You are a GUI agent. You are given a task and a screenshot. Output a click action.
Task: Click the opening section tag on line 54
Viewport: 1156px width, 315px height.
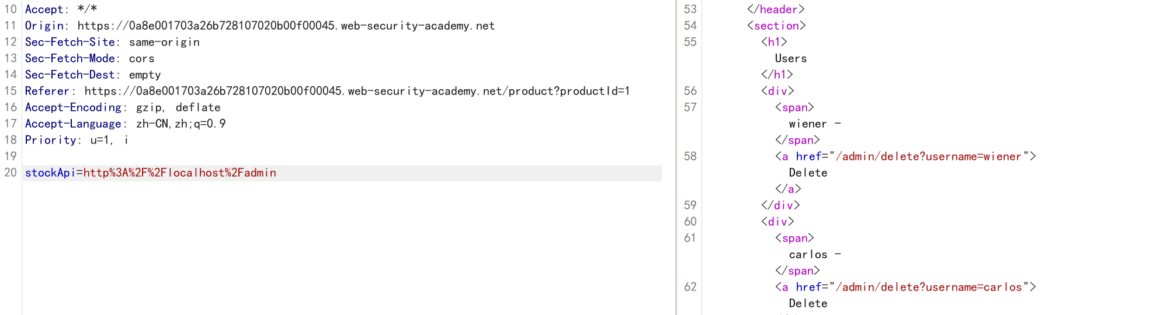point(776,26)
